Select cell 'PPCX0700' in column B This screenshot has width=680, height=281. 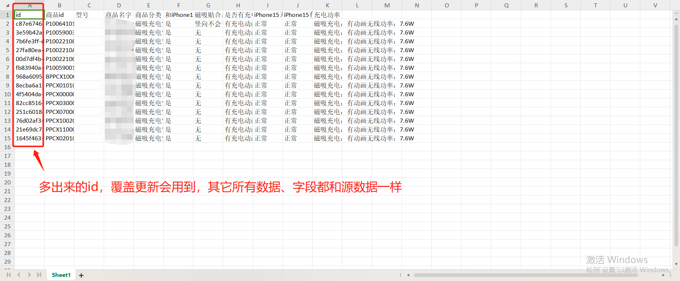point(59,112)
